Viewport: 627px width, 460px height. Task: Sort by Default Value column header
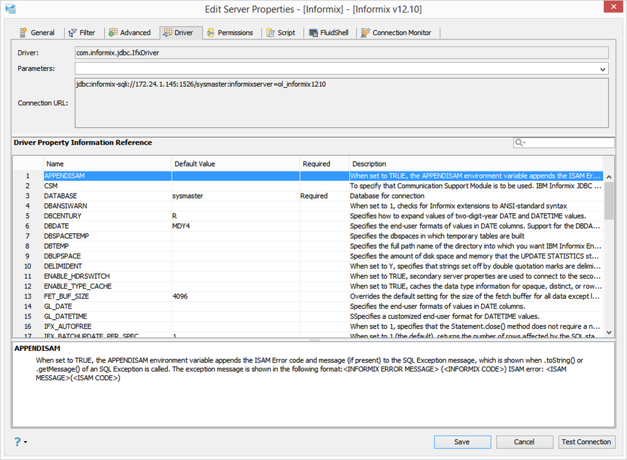[236, 164]
